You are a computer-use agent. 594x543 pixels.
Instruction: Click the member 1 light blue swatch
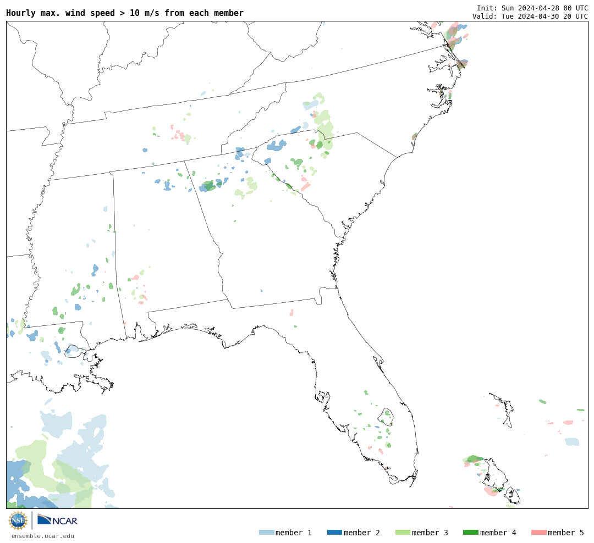266,533
